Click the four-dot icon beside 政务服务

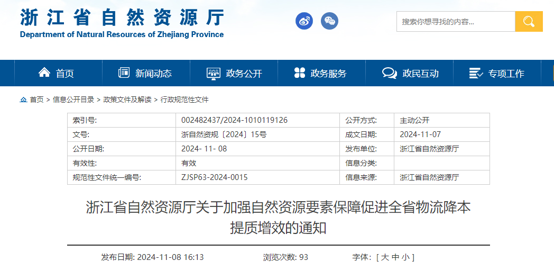pyautogui.click(x=300, y=73)
